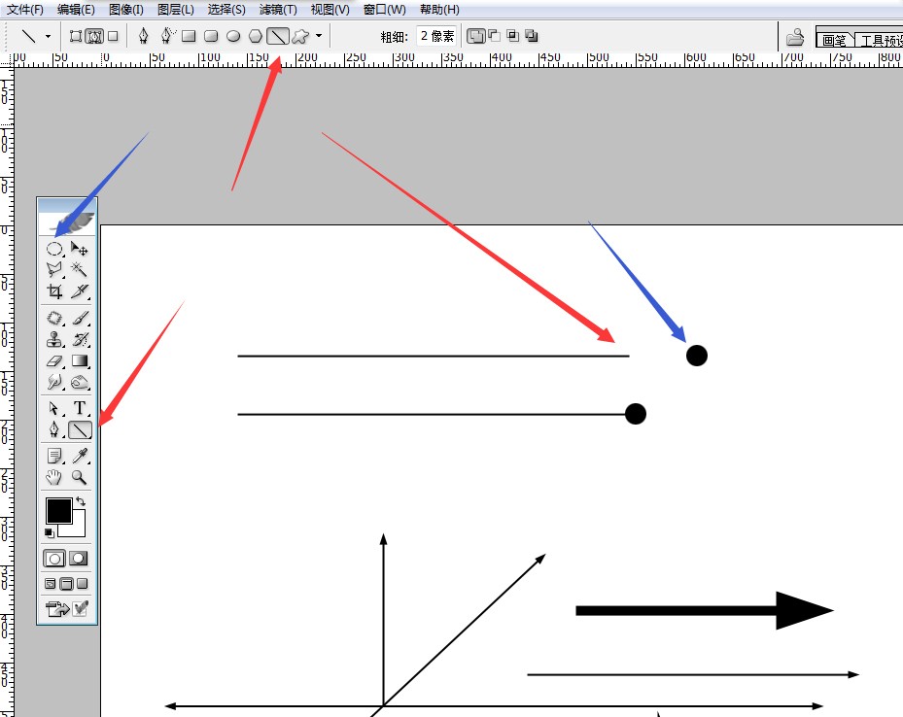Open the 图层(L) menu
Screen dimensions: 903x717
click(x=176, y=10)
